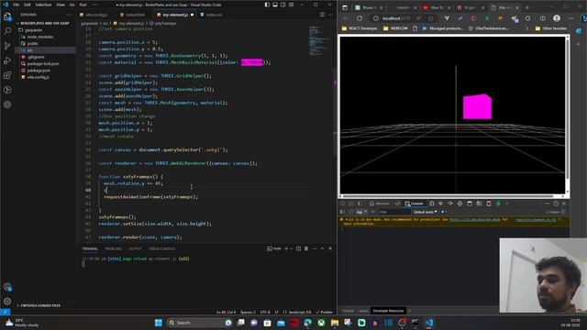The width and height of the screenshot is (587, 330).
Task: Open .gitignore file
Action: [36, 57]
